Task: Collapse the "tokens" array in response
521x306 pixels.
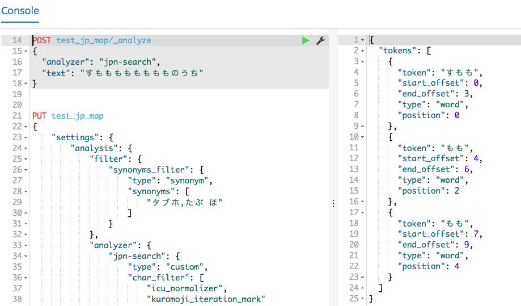Action: (x=362, y=51)
